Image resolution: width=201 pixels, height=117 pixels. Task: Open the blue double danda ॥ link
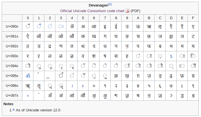pos(83,86)
